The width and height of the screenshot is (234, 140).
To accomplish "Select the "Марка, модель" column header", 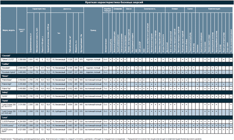I will tap(9, 30).
